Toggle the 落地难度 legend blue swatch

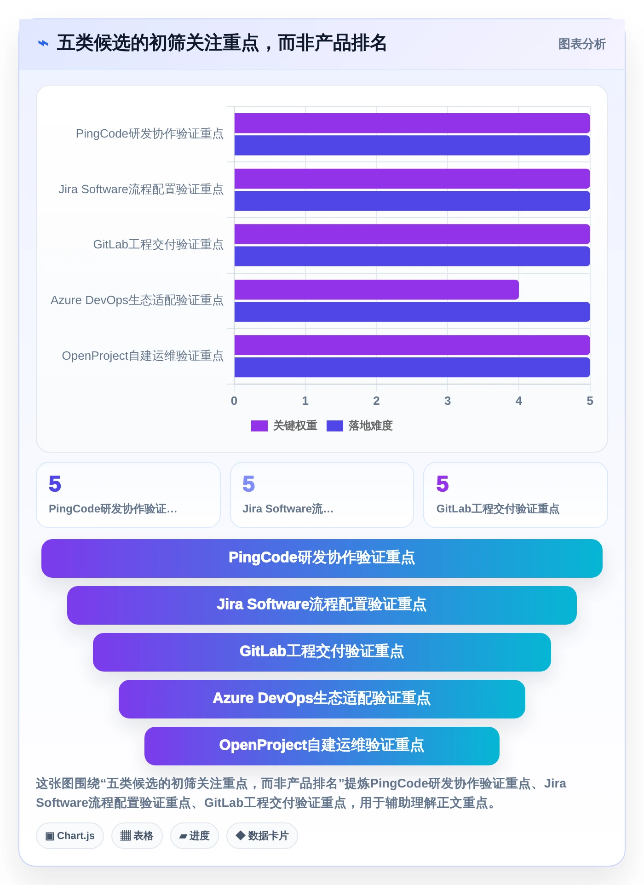[335, 426]
